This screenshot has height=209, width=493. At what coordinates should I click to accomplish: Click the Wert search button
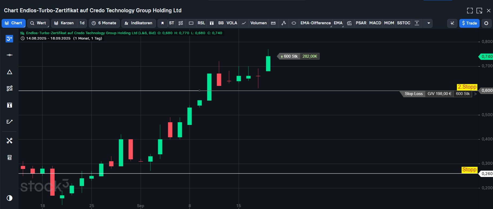coord(38,23)
